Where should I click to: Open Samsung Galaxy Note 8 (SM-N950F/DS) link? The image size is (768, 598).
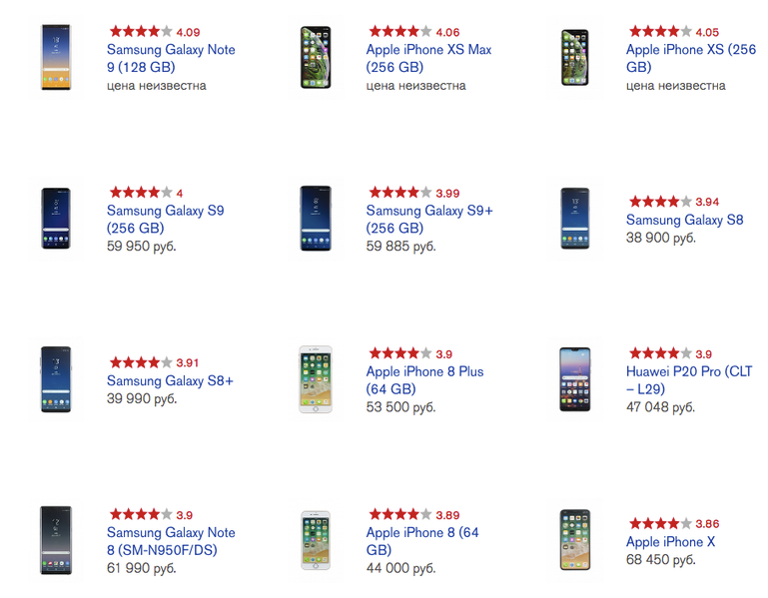pos(171,541)
